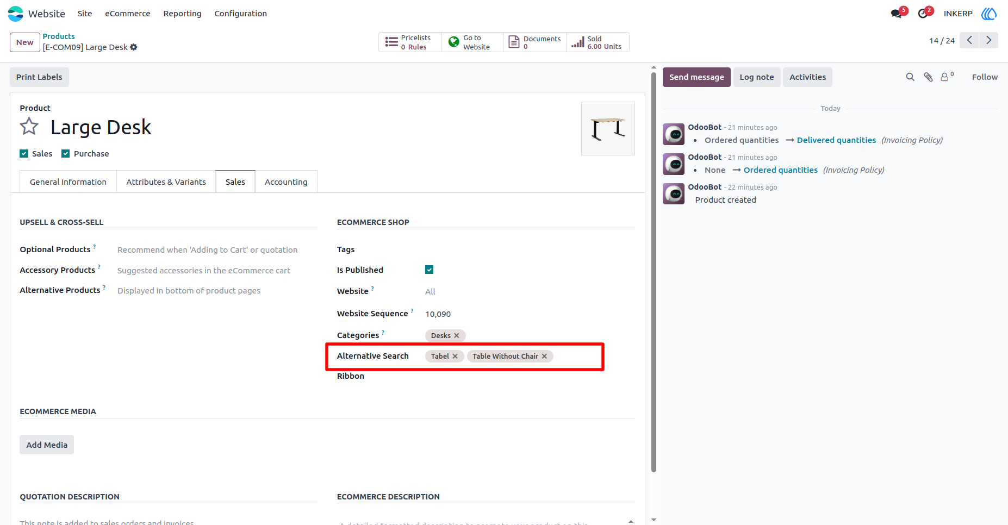Toggle the Sales checkbox
The image size is (1008, 525).
(x=24, y=154)
